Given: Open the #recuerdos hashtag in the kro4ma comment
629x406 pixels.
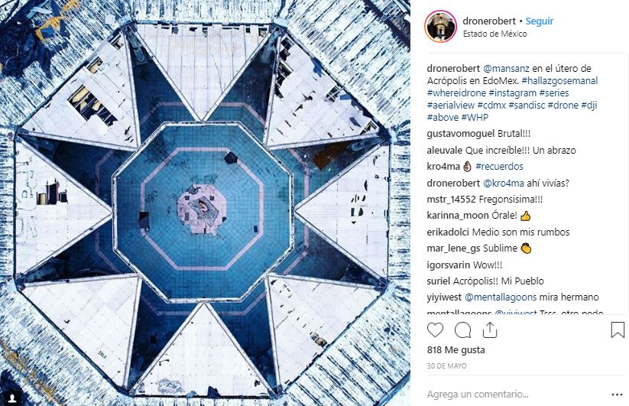Looking at the screenshot, I should click(499, 167).
